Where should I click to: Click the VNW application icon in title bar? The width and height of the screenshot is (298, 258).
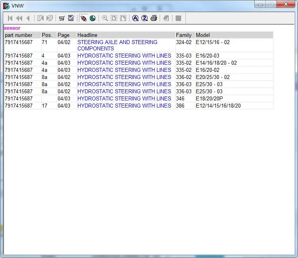(x=6, y=6)
